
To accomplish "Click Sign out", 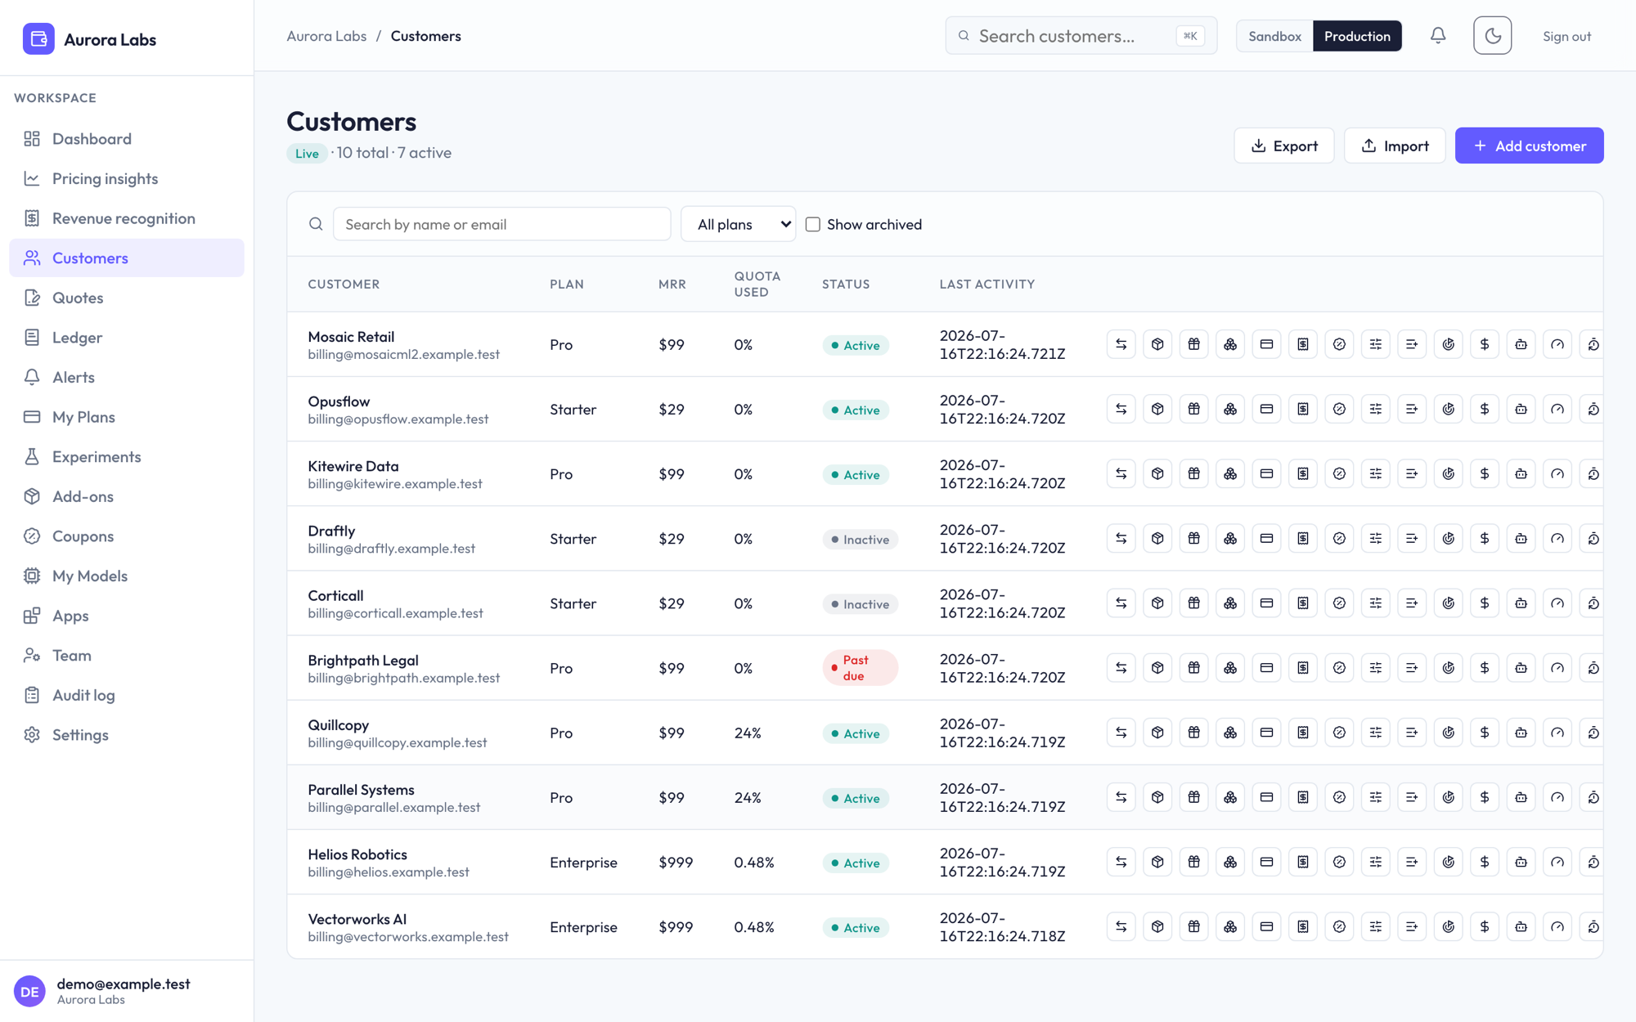I will coord(1566,36).
